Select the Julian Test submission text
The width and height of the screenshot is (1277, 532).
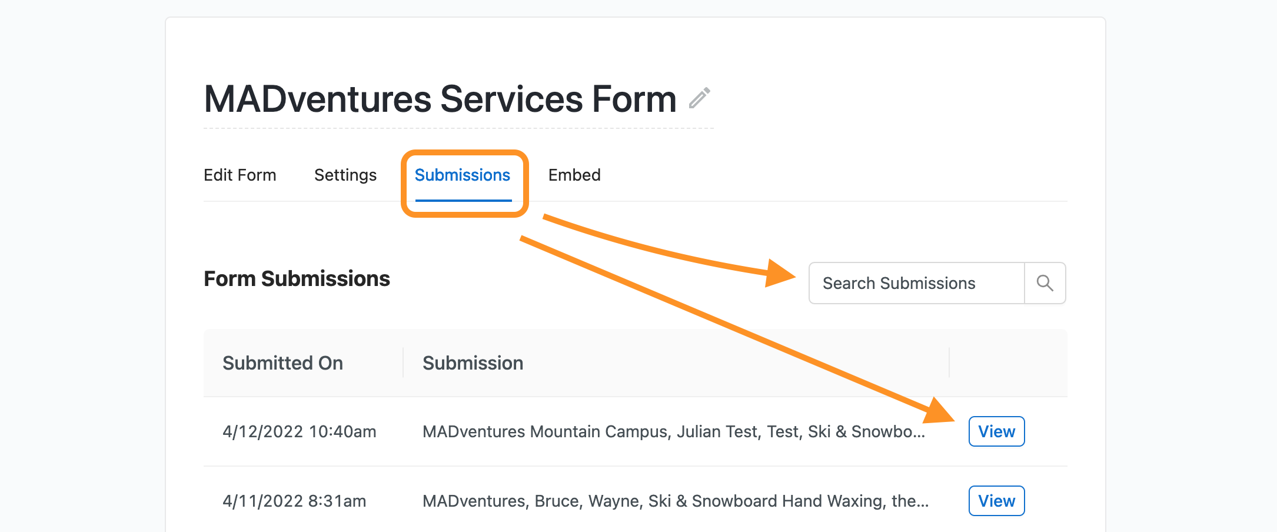pos(673,431)
